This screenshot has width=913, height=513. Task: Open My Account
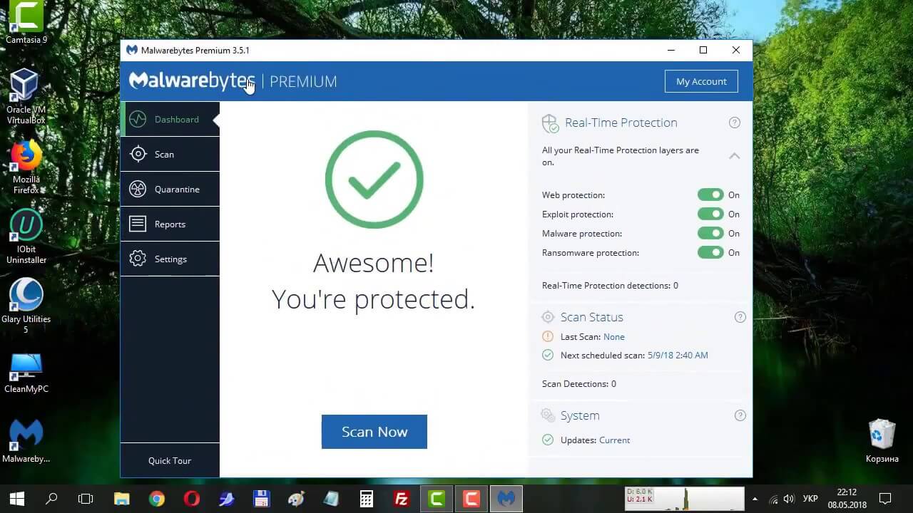click(701, 81)
